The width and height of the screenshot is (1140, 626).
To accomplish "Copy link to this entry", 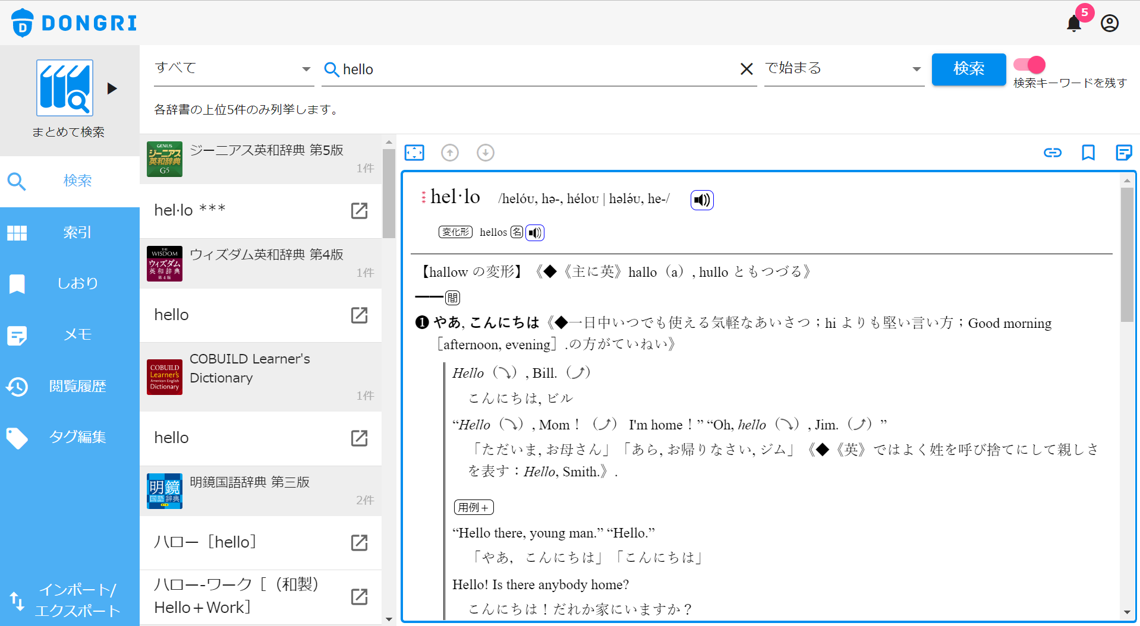I will [1053, 153].
